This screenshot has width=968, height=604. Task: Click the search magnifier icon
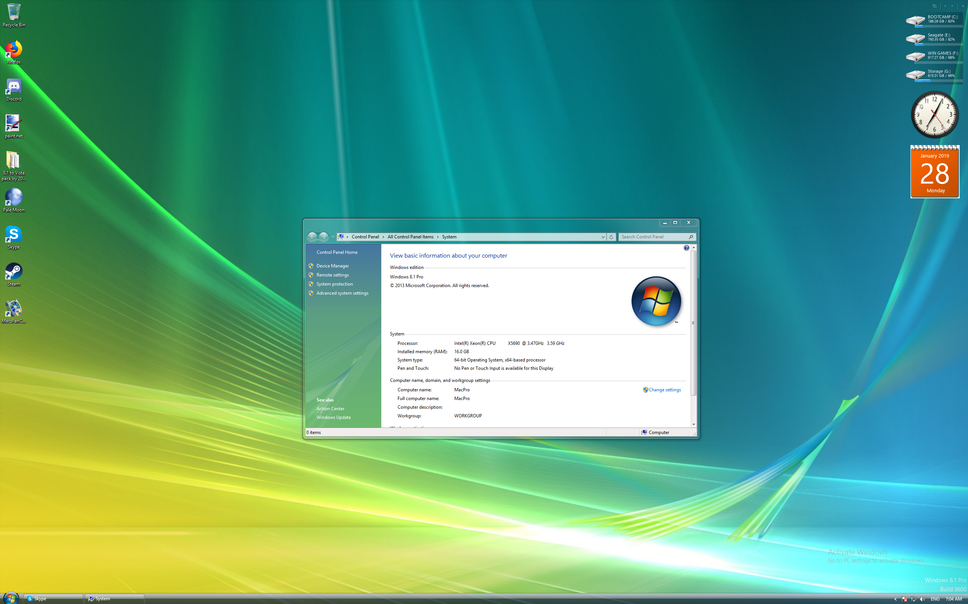691,237
